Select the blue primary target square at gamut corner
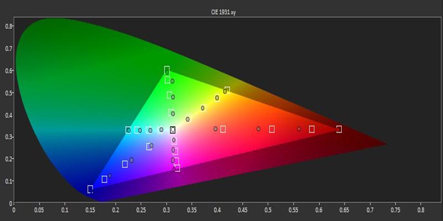 click(x=90, y=189)
